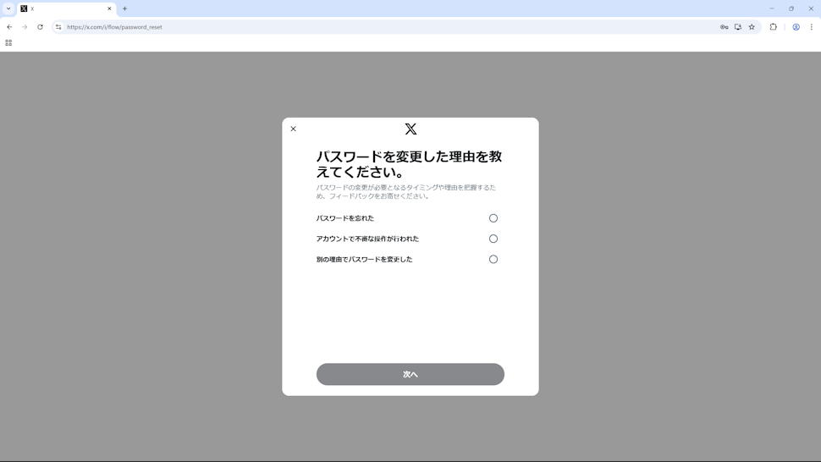Close the password reset dialog with X
This screenshot has height=462, width=821.
293,129
